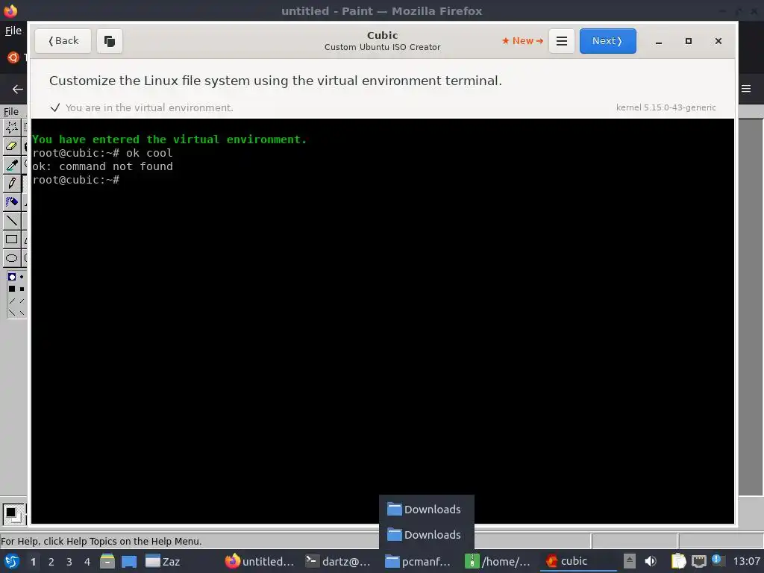
Task: Open the network status tray icon
Action: click(x=699, y=561)
